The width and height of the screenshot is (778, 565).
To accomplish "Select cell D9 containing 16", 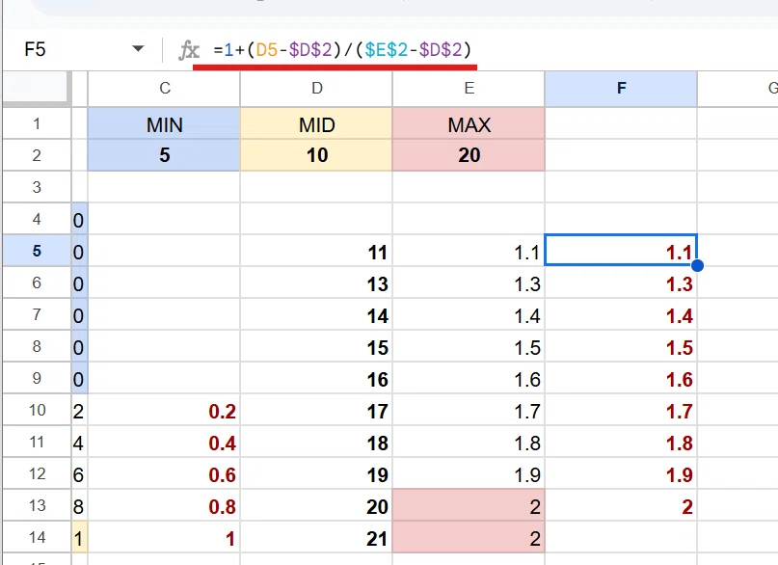I will [316, 378].
